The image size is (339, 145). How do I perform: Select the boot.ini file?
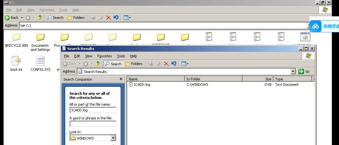(16, 64)
